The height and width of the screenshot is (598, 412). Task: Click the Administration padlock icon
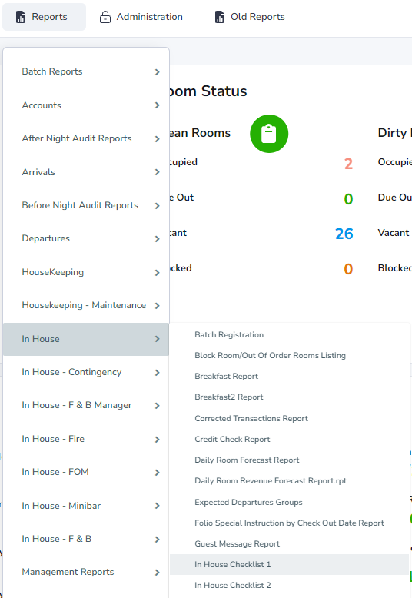coord(105,17)
